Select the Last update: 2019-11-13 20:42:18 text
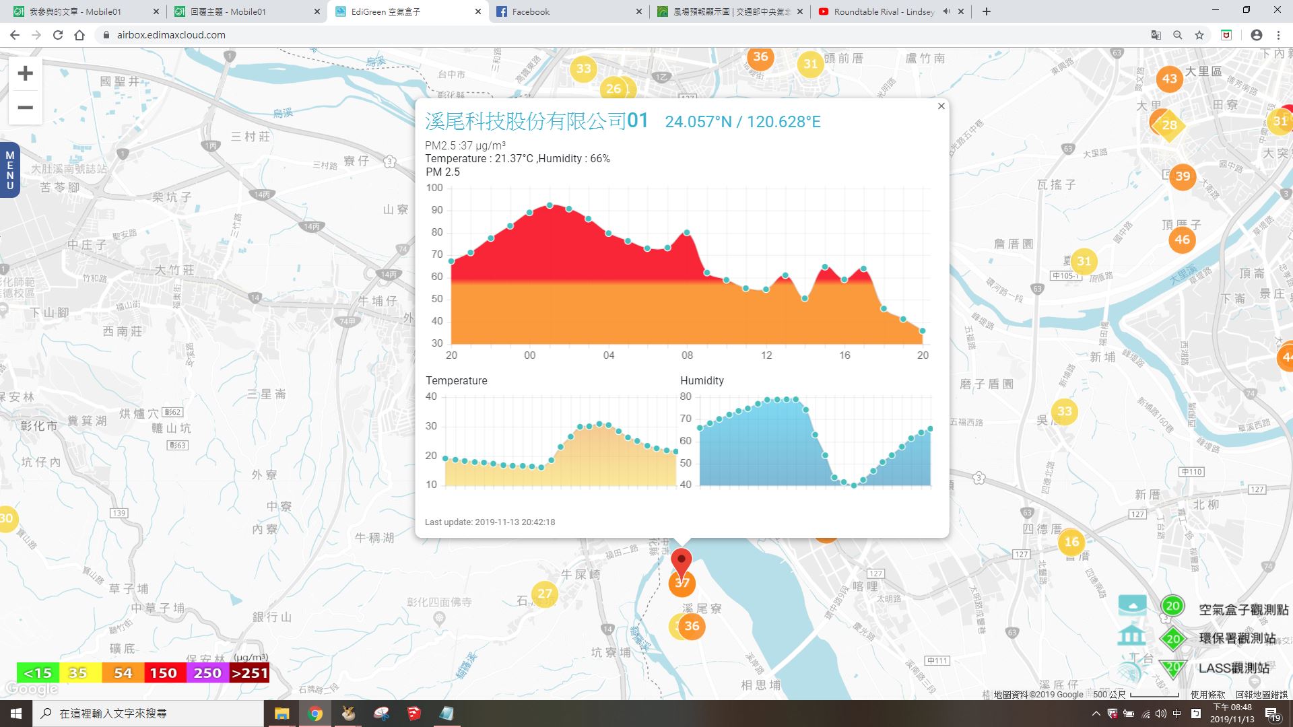Screen dimensions: 1293x727 (x=490, y=522)
